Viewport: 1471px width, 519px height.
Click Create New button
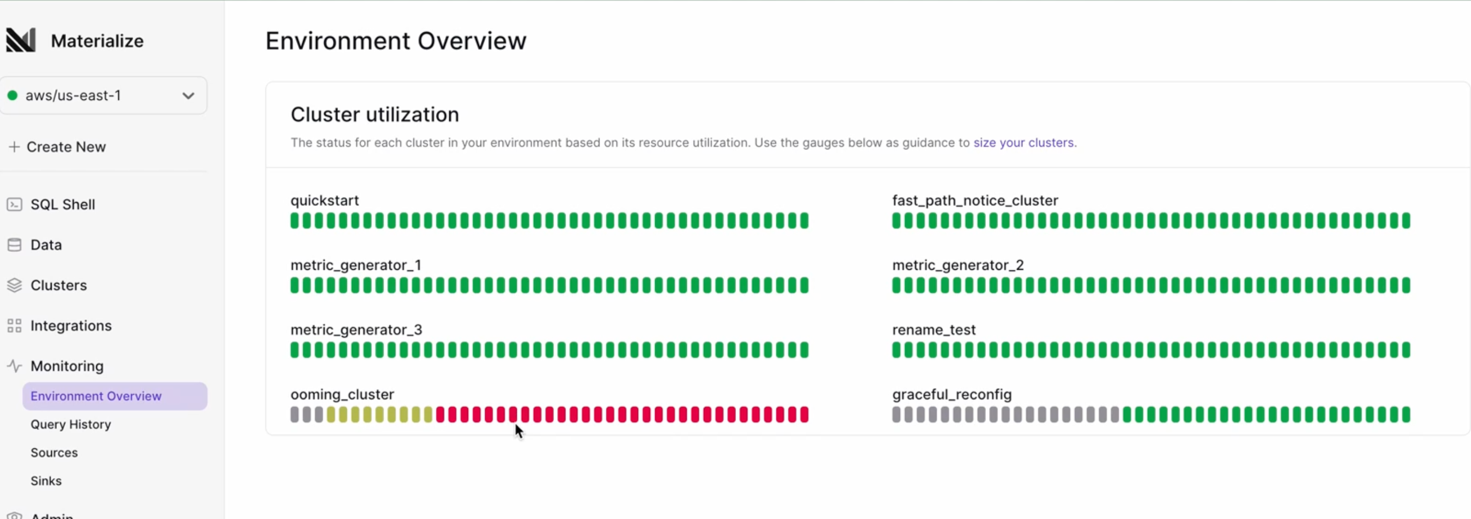[x=57, y=147]
